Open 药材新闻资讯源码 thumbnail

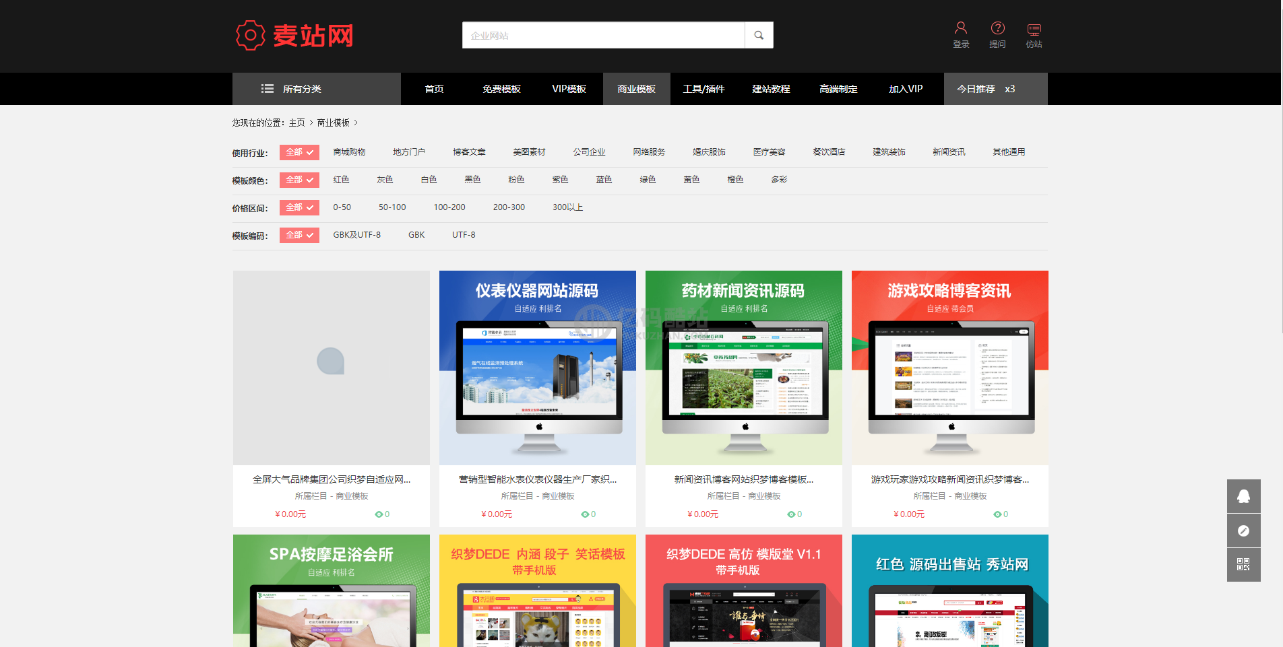coord(744,368)
